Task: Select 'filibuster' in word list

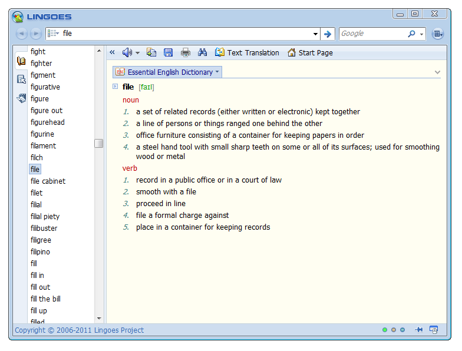Action: click(44, 229)
